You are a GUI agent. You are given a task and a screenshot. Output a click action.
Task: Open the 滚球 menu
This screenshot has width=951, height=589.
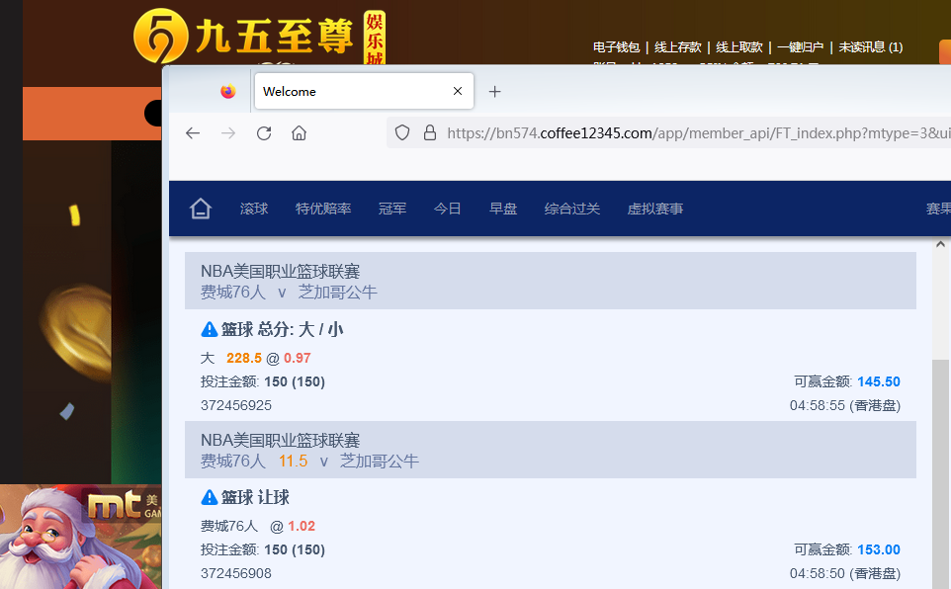[x=254, y=209]
